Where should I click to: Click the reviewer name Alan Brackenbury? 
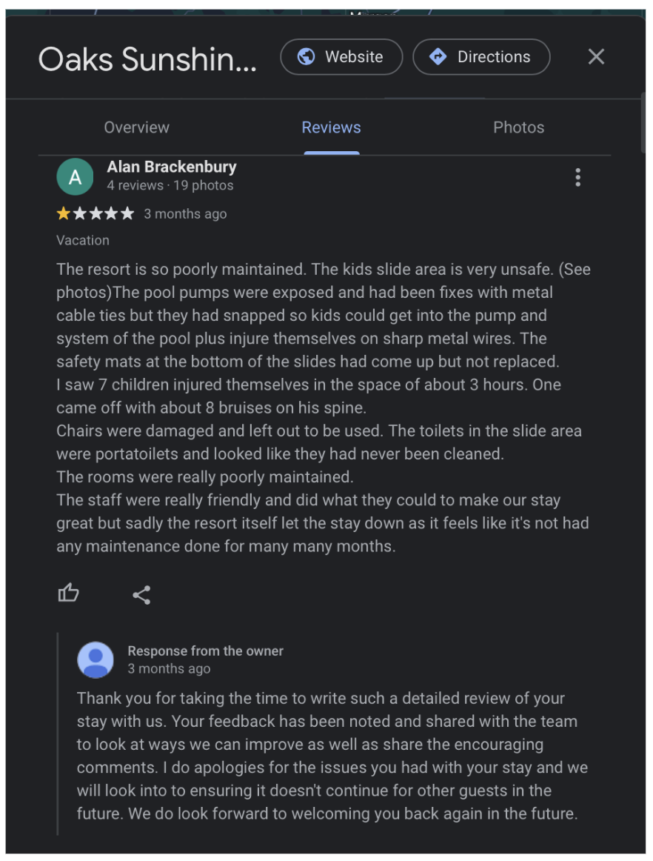coord(172,167)
